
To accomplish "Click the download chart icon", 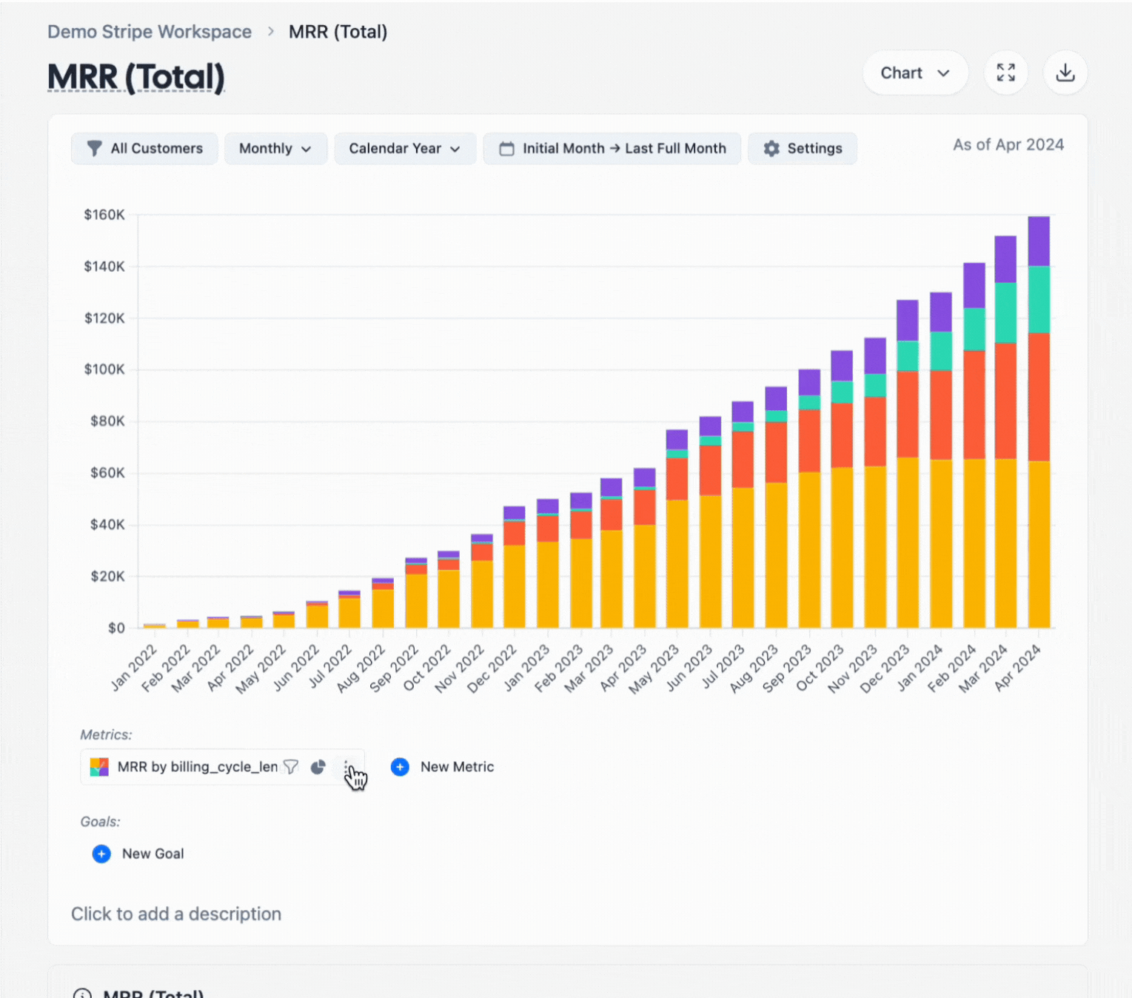I will point(1065,73).
